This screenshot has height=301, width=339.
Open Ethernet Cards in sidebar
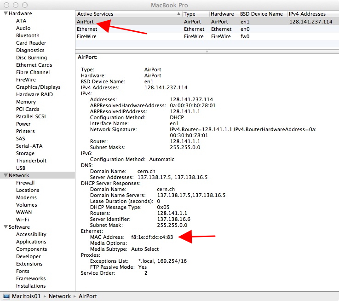(x=34, y=65)
